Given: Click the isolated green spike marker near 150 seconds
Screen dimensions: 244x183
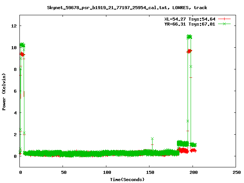Looking at the screenshot, I should (x=152, y=139).
